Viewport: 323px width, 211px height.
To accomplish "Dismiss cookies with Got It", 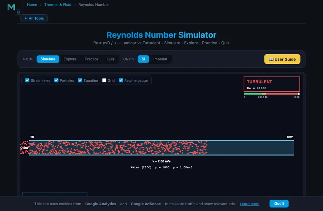I will [279, 203].
